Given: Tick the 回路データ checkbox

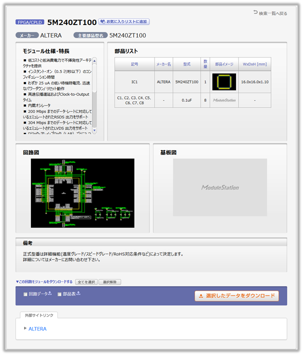Looking at the screenshot, I should [25, 294].
